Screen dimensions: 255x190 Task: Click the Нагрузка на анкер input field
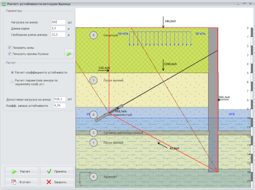coord(58,22)
